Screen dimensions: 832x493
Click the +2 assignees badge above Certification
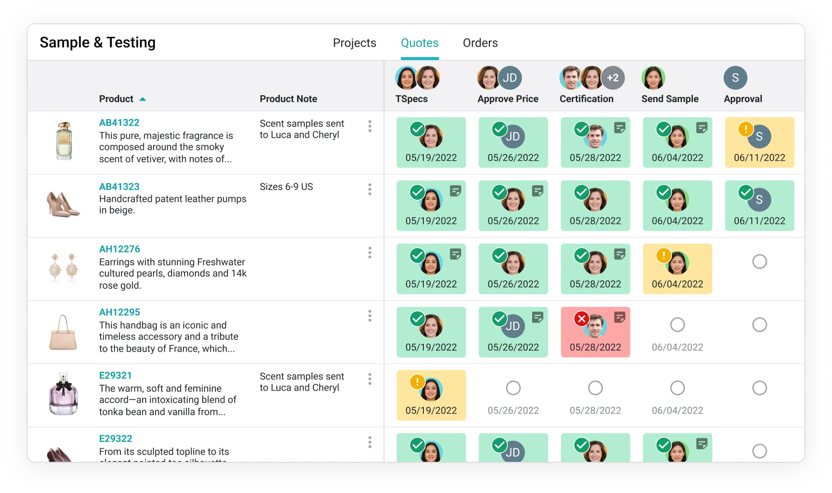[613, 78]
